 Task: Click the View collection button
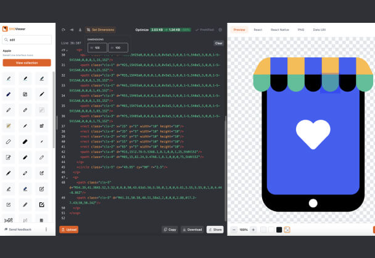click(27, 63)
